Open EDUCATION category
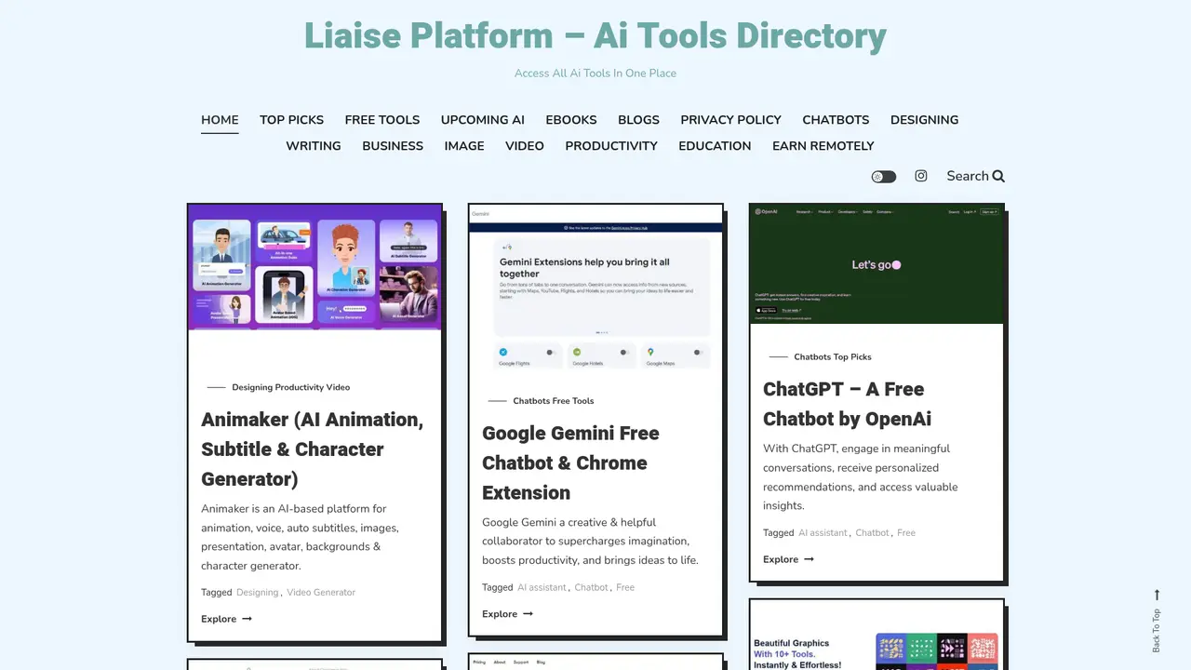 click(x=715, y=146)
